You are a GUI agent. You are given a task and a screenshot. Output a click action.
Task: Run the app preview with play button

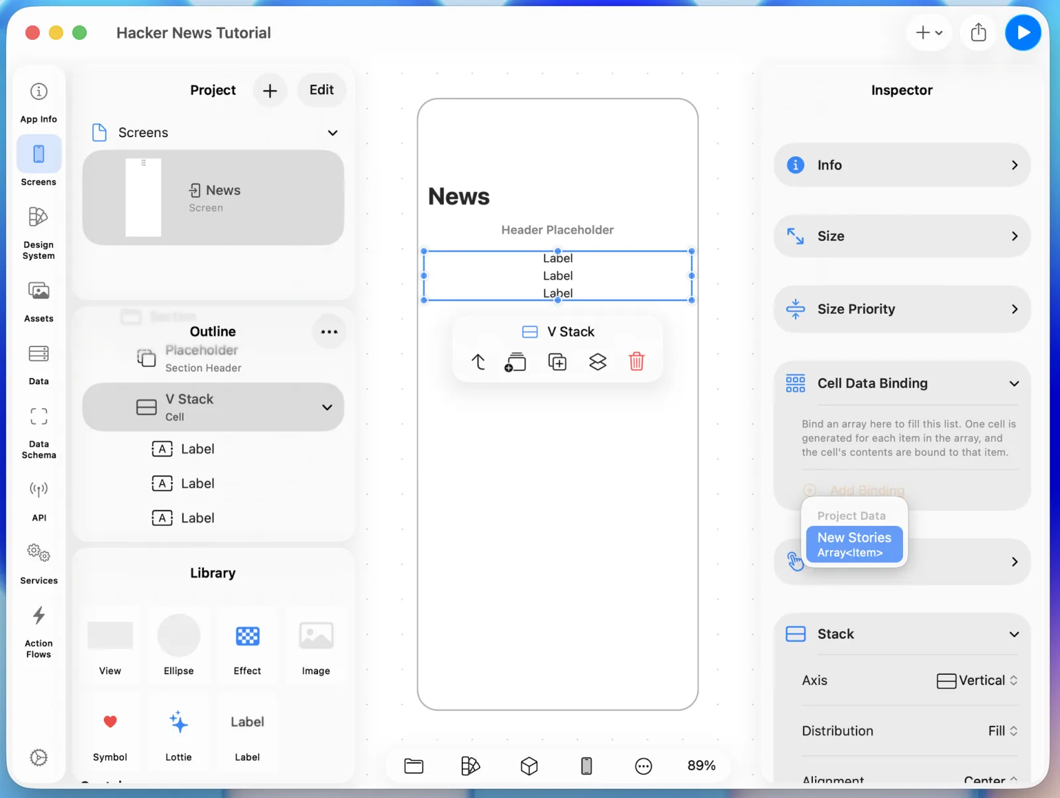point(1023,32)
